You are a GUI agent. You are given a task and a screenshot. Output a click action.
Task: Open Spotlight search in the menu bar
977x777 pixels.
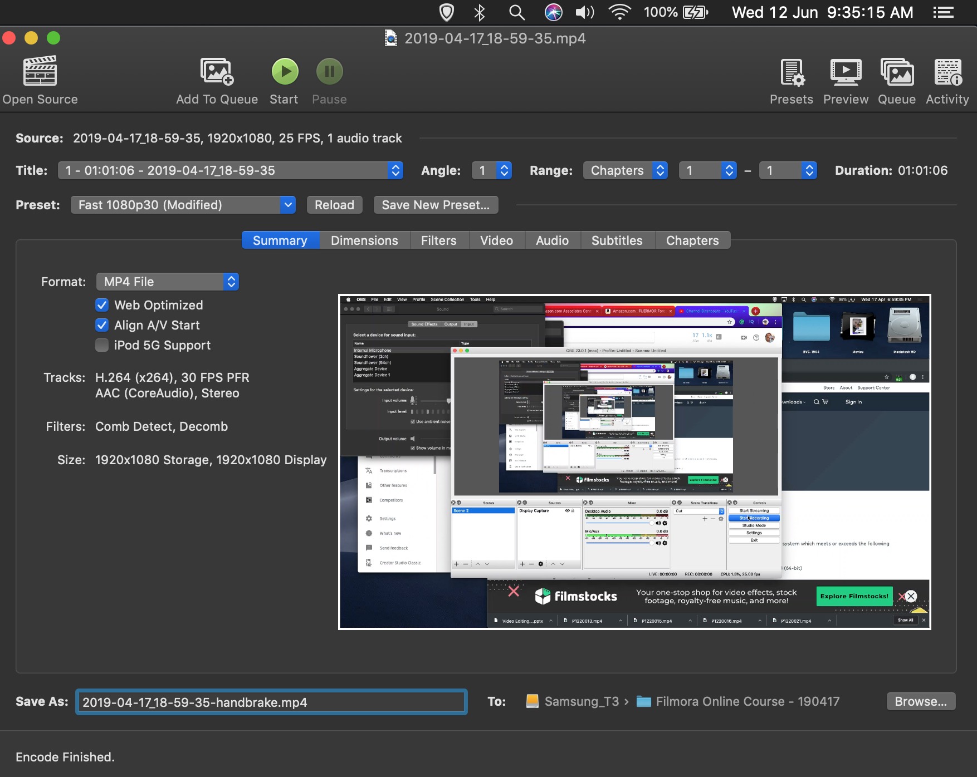[x=517, y=12]
